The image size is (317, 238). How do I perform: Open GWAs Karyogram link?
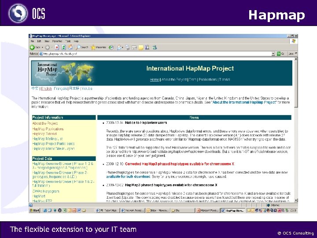[x=46, y=191]
